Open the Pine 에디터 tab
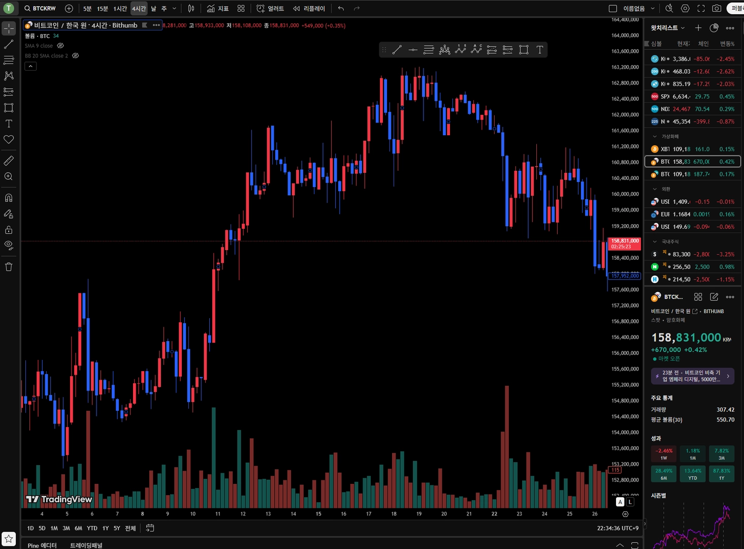This screenshot has height=549, width=744. 42,545
